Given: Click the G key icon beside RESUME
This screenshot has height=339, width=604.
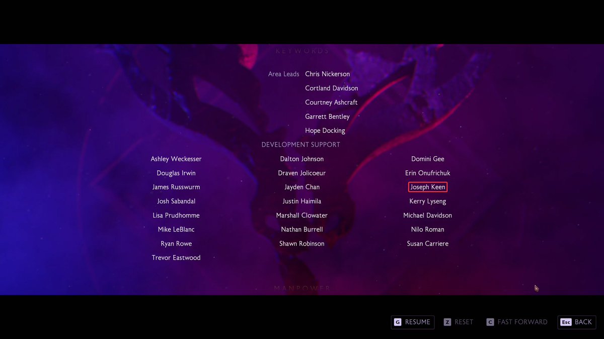Looking at the screenshot, I should pos(398,322).
